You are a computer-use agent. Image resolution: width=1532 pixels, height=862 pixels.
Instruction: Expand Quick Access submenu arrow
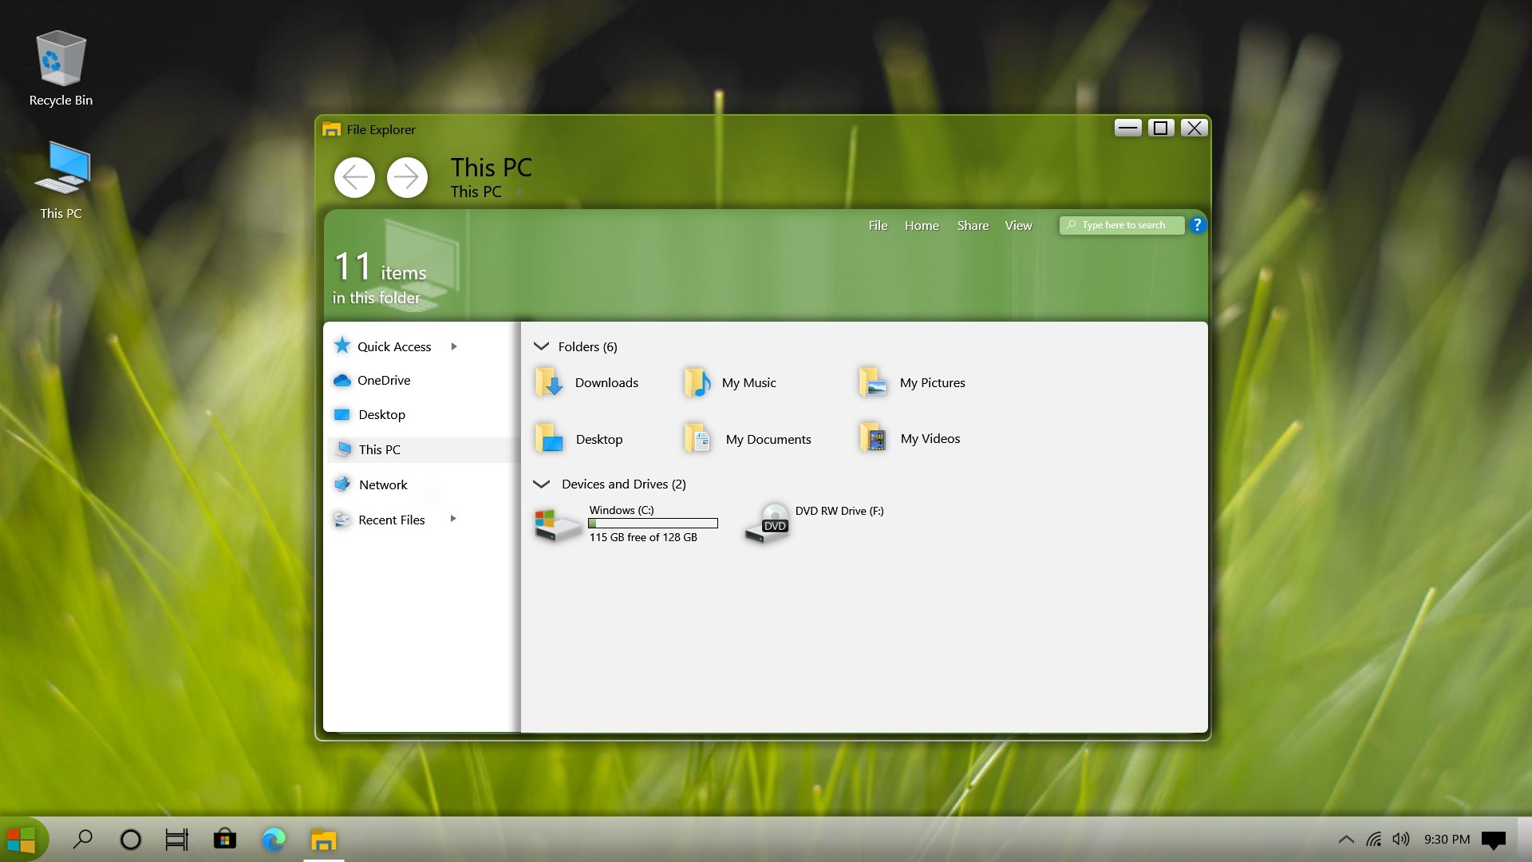point(454,346)
